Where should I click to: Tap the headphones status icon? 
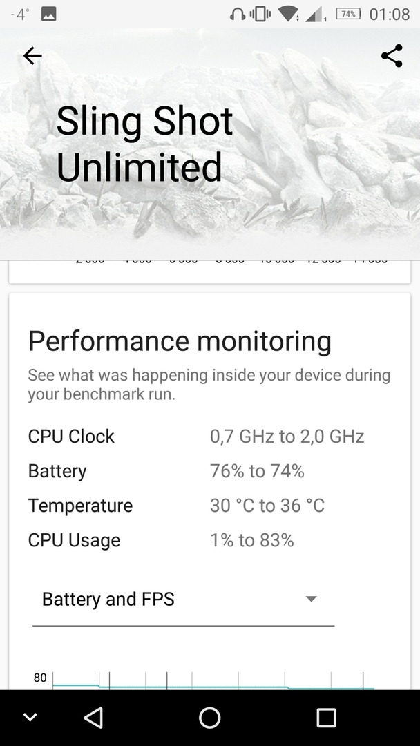pyautogui.click(x=238, y=15)
